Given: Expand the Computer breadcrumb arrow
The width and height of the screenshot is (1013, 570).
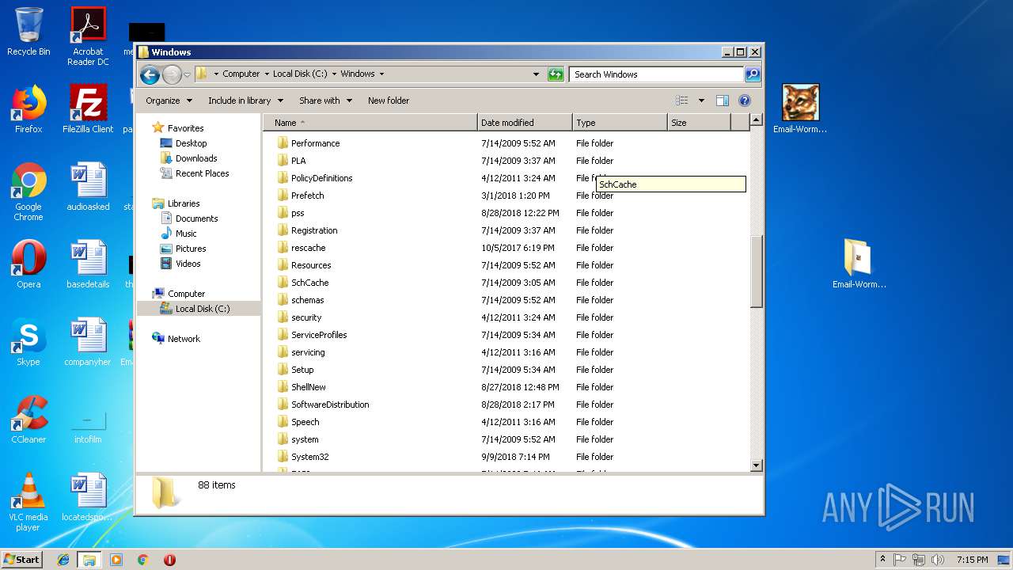Looking at the screenshot, I should [x=266, y=74].
